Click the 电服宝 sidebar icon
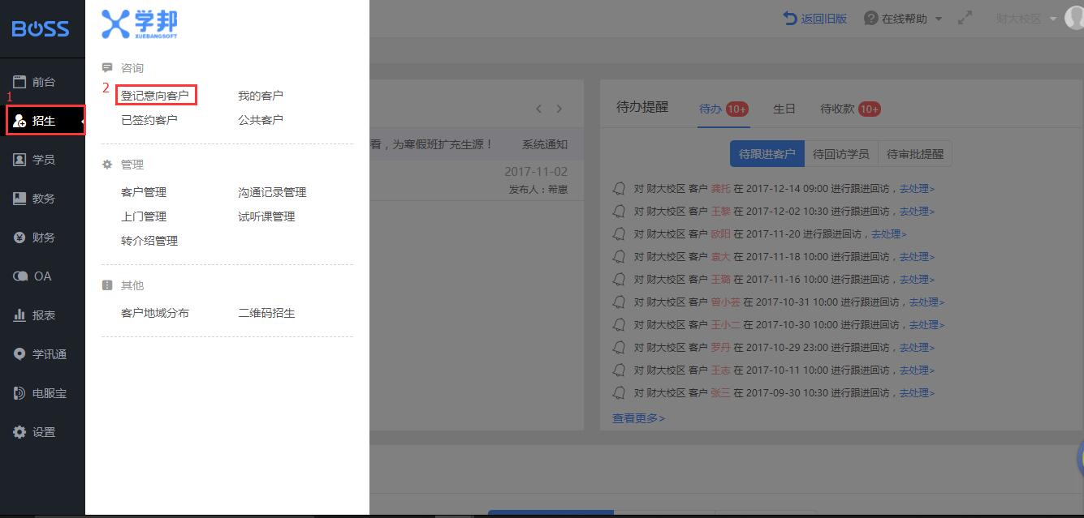Image resolution: width=1084 pixels, height=518 pixels. click(x=19, y=393)
